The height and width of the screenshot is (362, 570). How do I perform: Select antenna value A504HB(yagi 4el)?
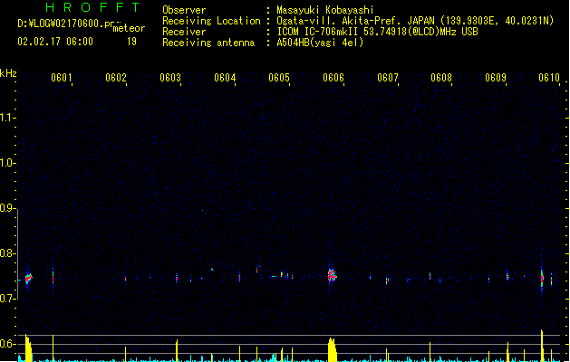[x=320, y=43]
